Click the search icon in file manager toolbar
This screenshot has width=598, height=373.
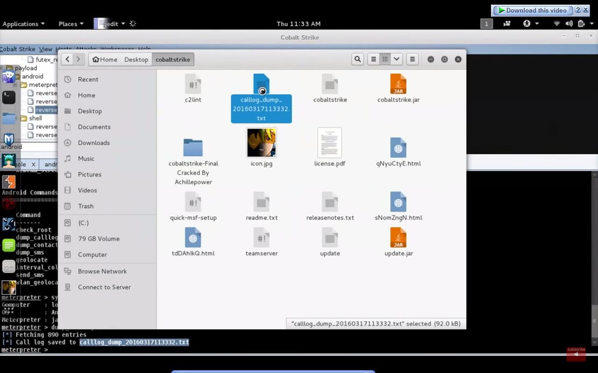[358, 59]
